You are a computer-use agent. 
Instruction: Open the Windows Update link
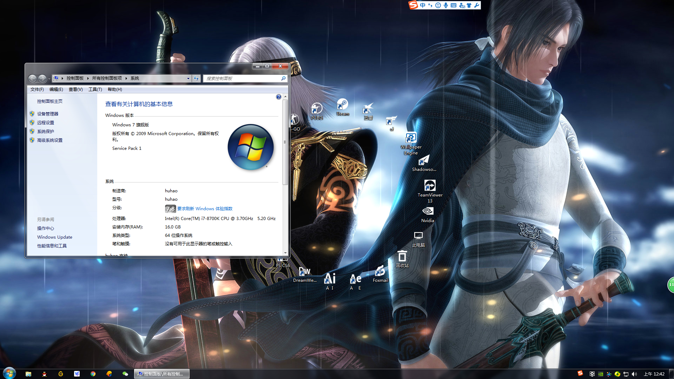click(55, 237)
